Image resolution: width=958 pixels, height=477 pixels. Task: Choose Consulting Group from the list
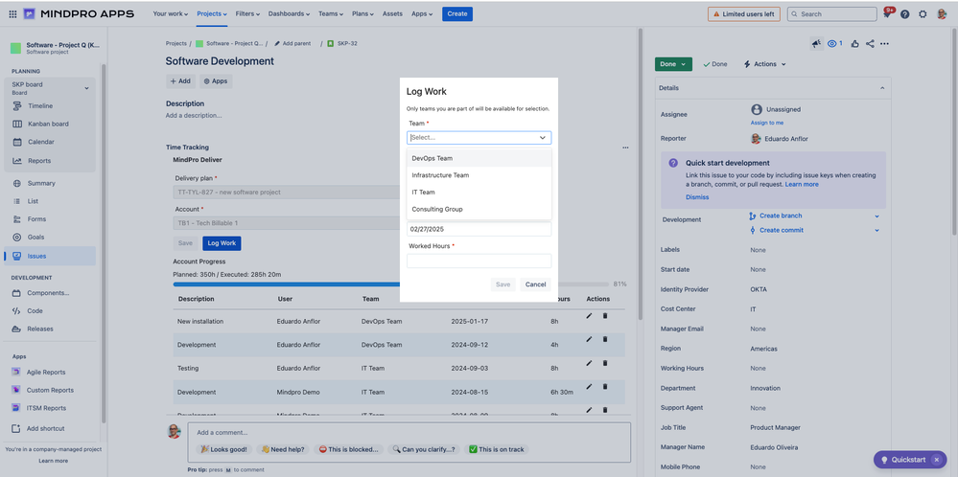point(479,209)
